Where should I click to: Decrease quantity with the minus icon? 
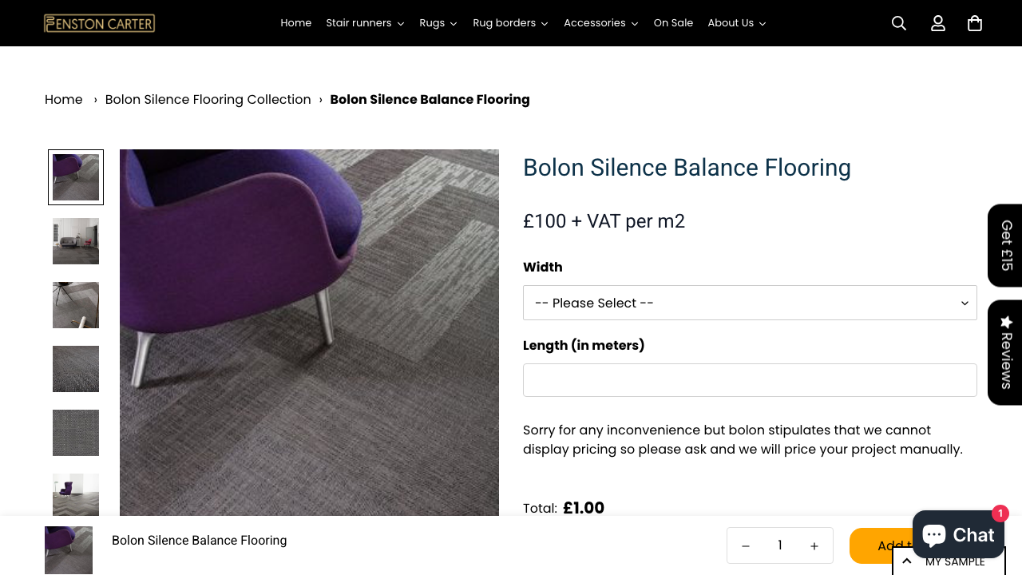pos(745,545)
